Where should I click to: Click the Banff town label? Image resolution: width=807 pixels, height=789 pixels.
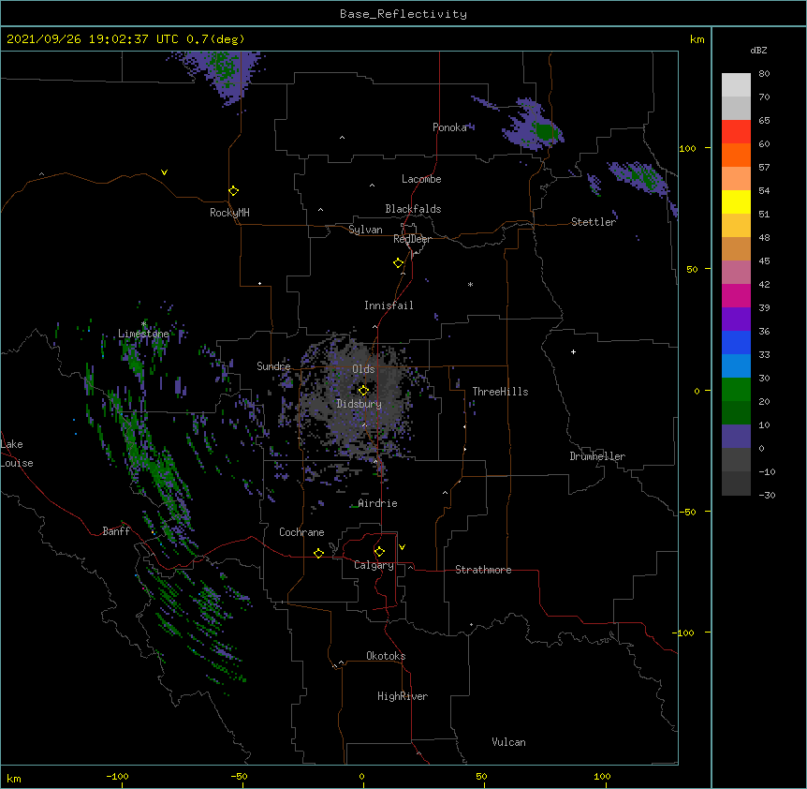(x=116, y=531)
